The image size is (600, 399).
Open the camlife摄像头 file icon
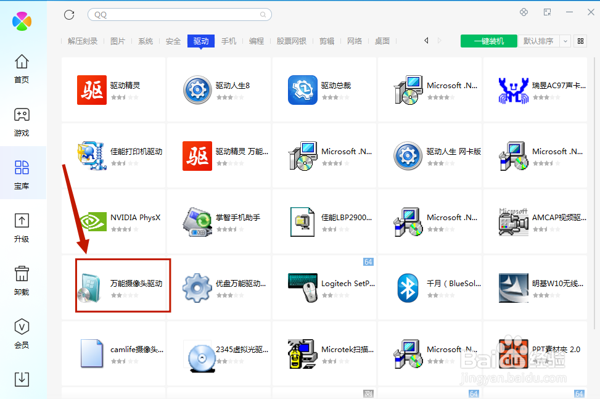92,353
